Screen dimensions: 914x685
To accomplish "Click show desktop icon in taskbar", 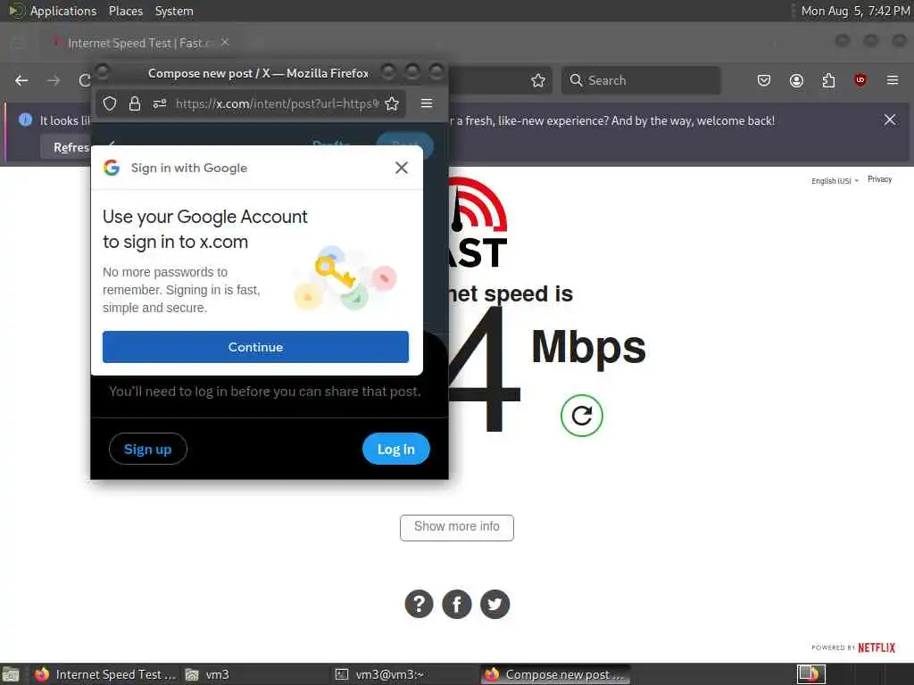I will 11,674.
